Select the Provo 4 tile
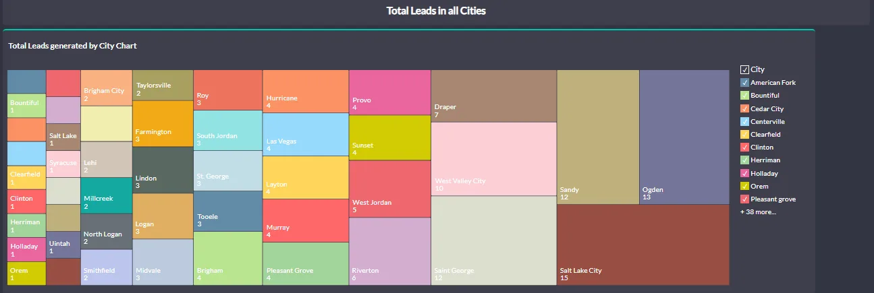Screen dimensions: 874x293 click(389, 92)
